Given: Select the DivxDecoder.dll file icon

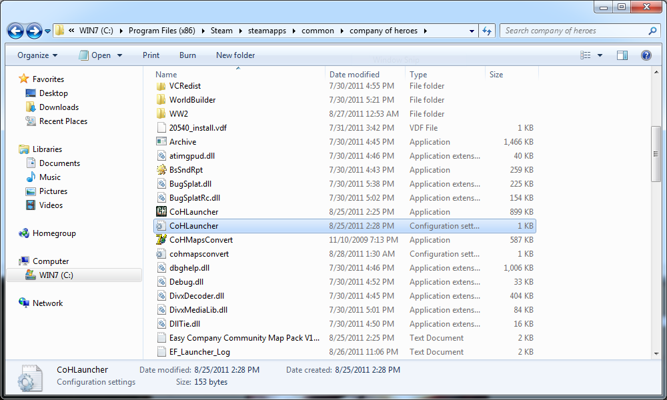Looking at the screenshot, I should pyautogui.click(x=161, y=296).
